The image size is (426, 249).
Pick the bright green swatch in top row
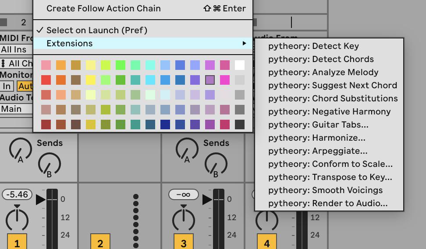pyautogui.click(x=121, y=65)
